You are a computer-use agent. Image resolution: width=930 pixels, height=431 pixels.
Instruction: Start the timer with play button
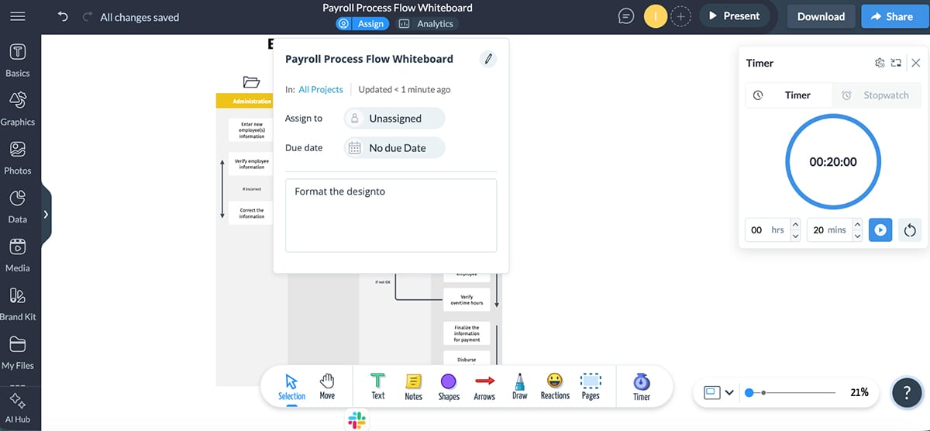point(880,230)
